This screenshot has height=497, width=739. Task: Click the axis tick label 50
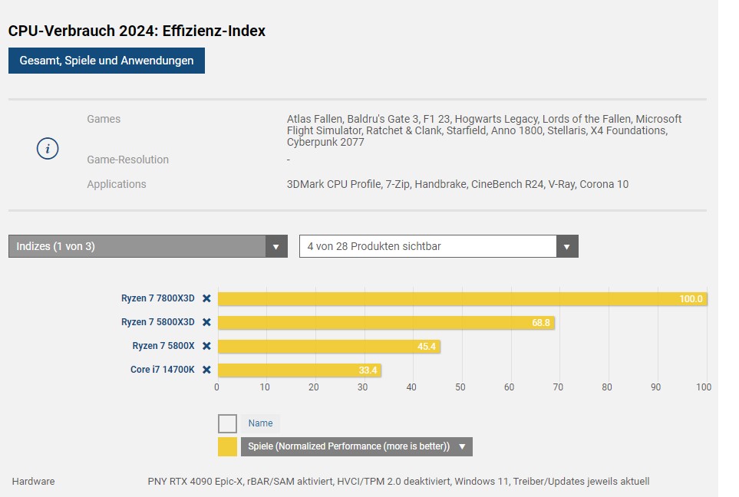[460, 387]
